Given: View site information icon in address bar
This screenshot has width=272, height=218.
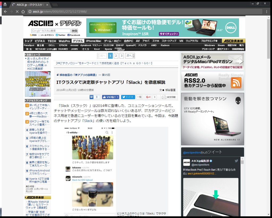Looking at the screenshot, I should pyautogui.click(x=30, y=12).
